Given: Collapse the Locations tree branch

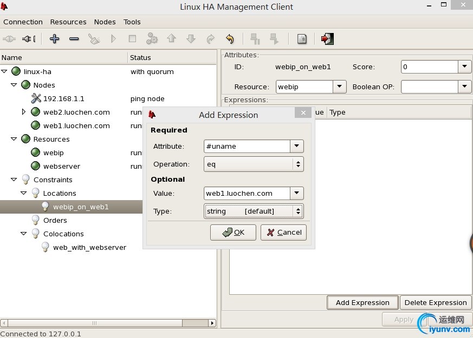Looking at the screenshot, I should tap(23, 193).
